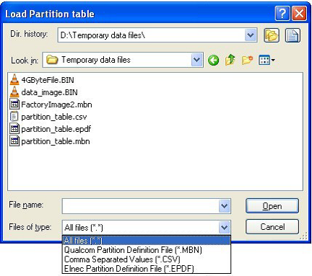Screen dimensions: 312x276
Task: Click the Cancel button
Action: 272,227
